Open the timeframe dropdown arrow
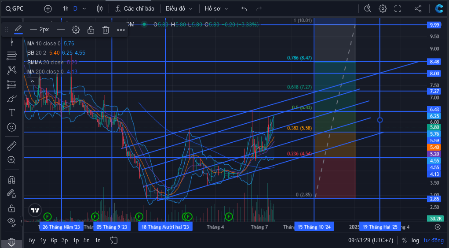The image size is (449, 248). click(84, 9)
